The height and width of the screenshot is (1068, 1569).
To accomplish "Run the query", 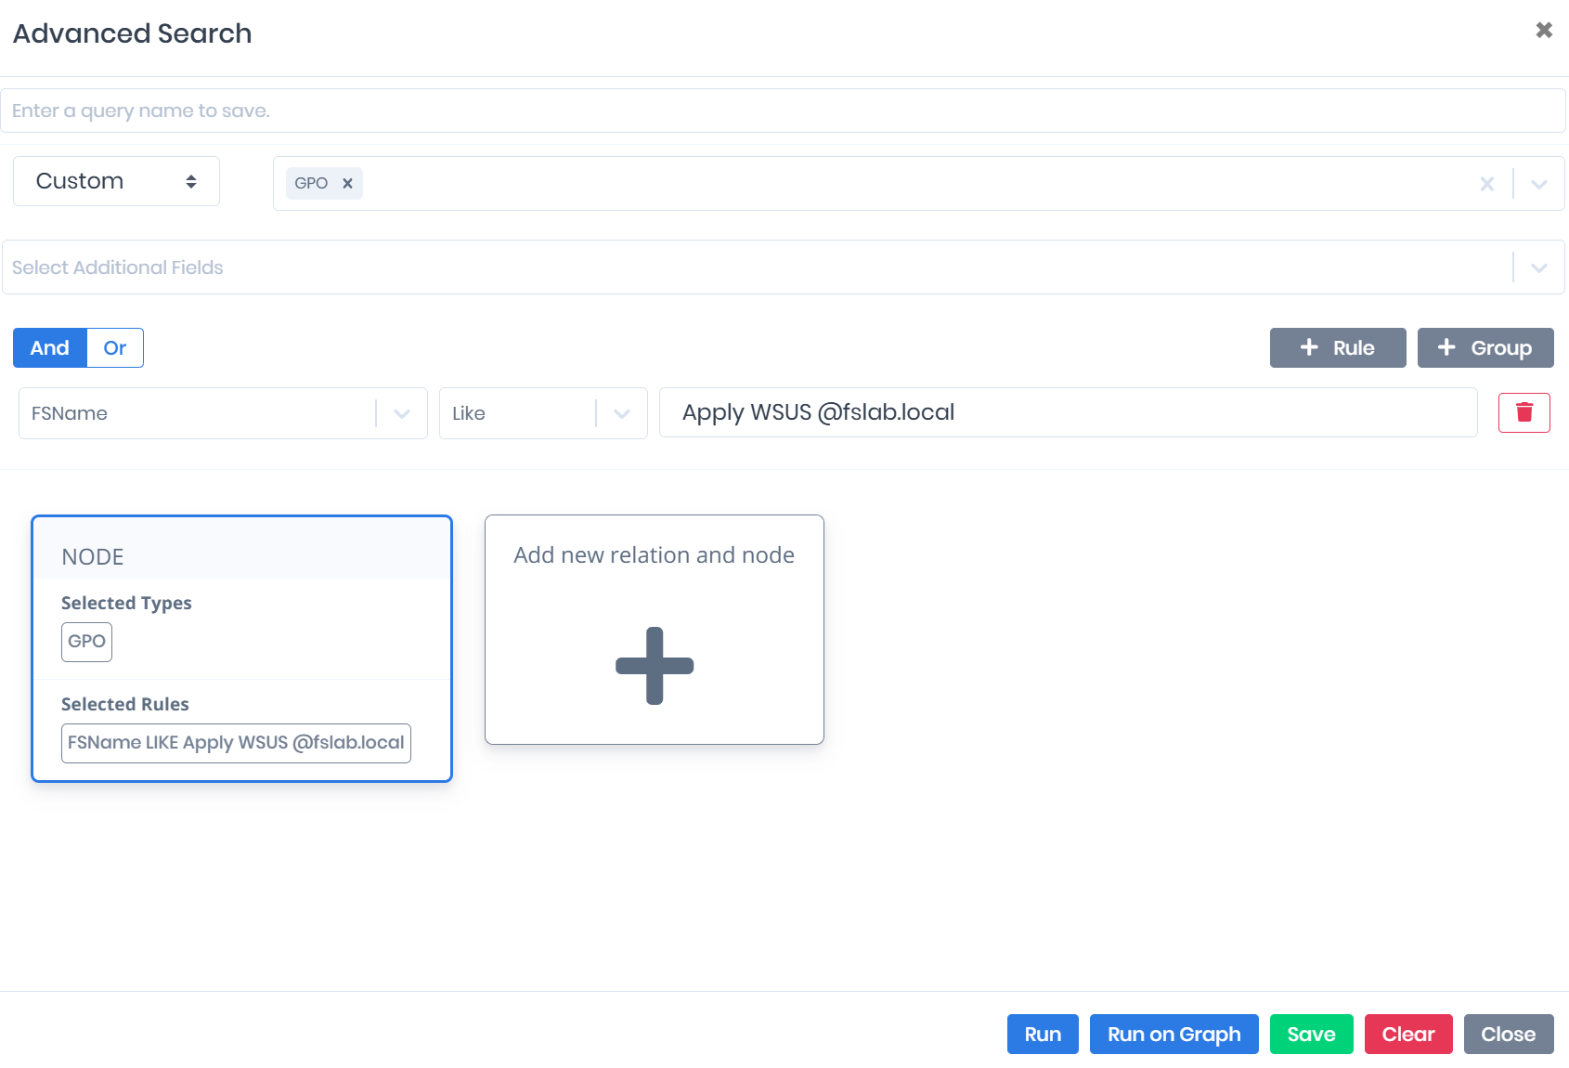I will pos(1042,1034).
